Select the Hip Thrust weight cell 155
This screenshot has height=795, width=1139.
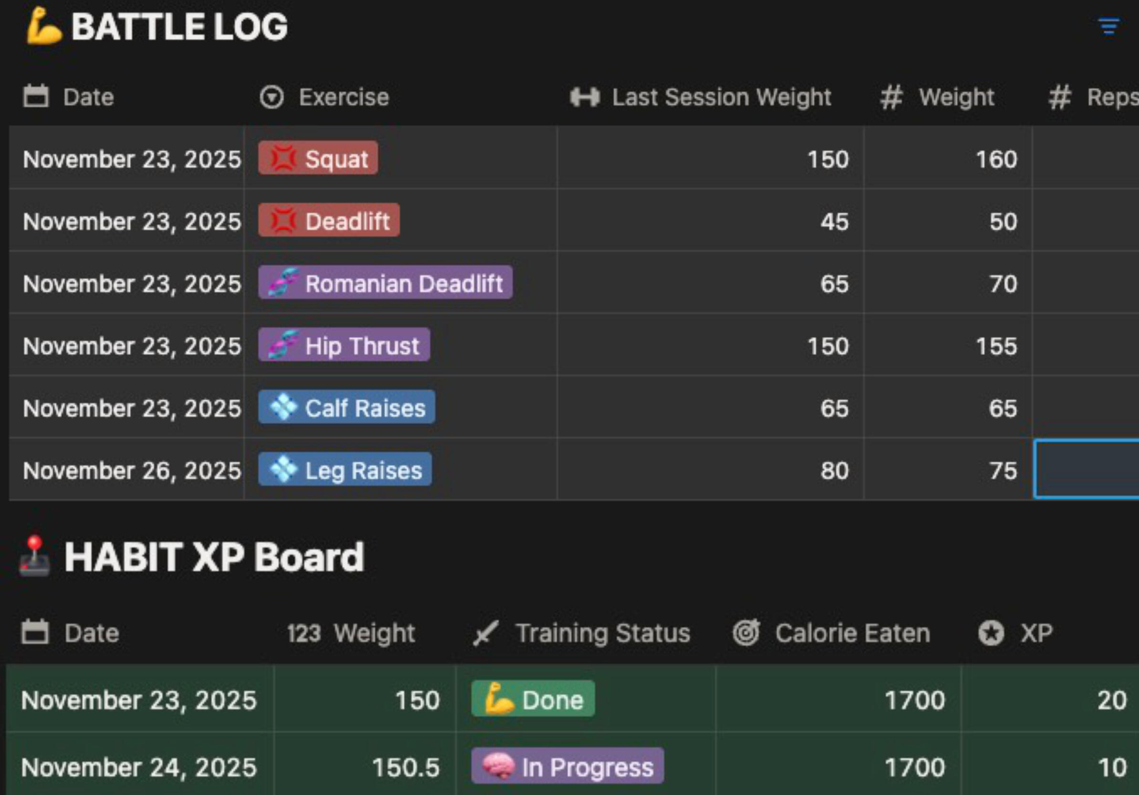pyautogui.click(x=948, y=346)
